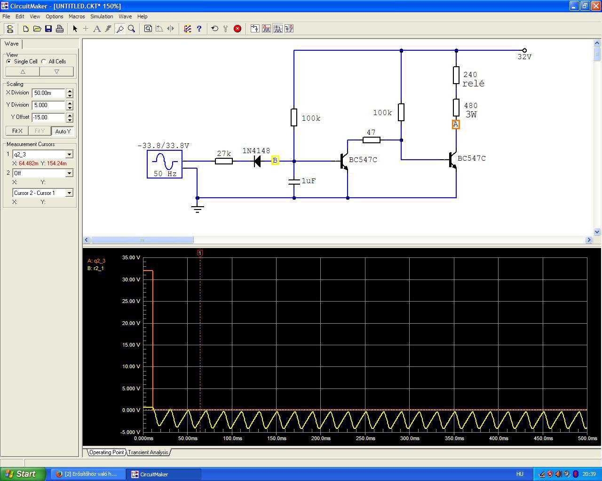Click the vertical scrollbar down arrow of schematic

click(x=597, y=232)
